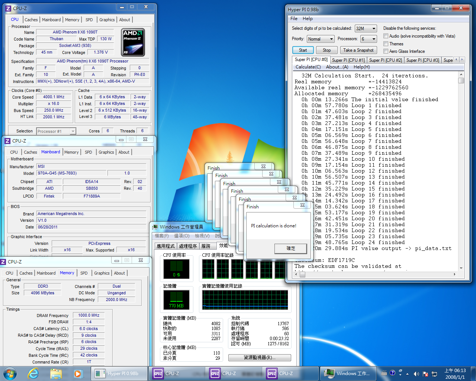476x381 pixels.
Task: Open the taskbar clock showing 上午 06:13
Action: (x=455, y=374)
